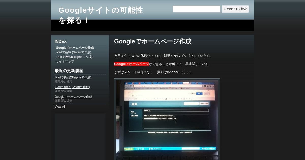Click the site search input field
This screenshot has width=305, height=160.
click(196, 9)
